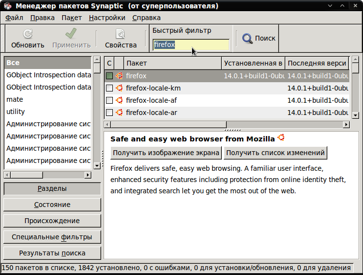The height and width of the screenshot is (275, 363).
Task: Toggle status checkbox of firefox package
Action: (109, 76)
